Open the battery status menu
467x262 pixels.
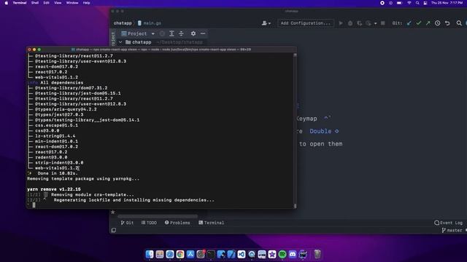[x=399, y=3]
